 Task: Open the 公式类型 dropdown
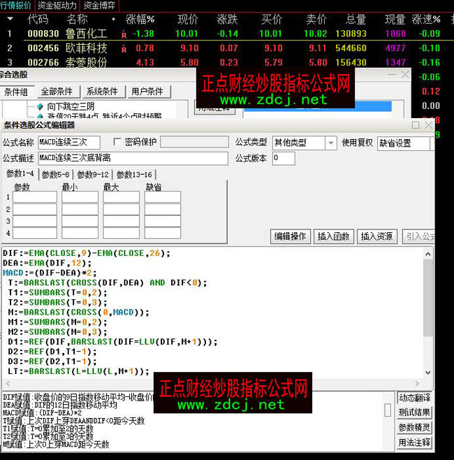point(330,143)
